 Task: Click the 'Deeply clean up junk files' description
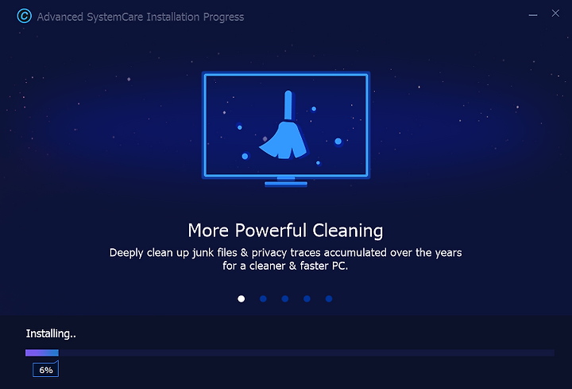coord(286,259)
